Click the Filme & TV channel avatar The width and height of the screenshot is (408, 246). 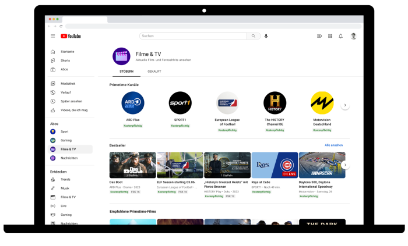[x=121, y=56]
